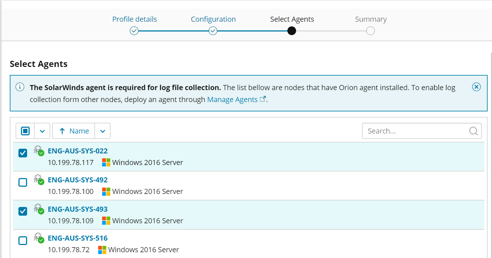Dismiss the SolarWinds agent info banner
Image resolution: width=492 pixels, height=258 pixels.
(476, 87)
